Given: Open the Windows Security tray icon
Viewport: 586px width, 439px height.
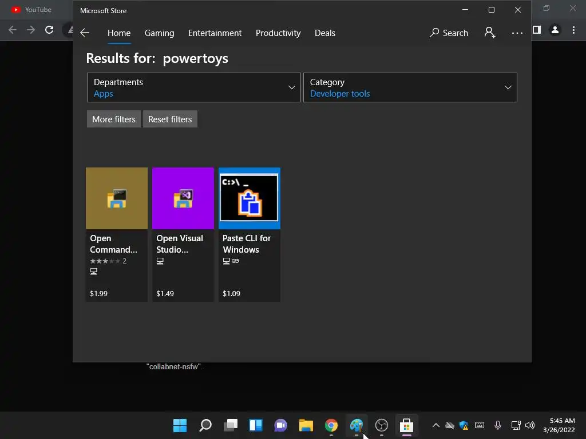Looking at the screenshot, I should click(x=464, y=425).
